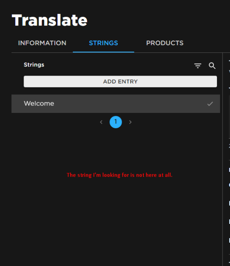Click the Strings panel heading

(x=34, y=65)
